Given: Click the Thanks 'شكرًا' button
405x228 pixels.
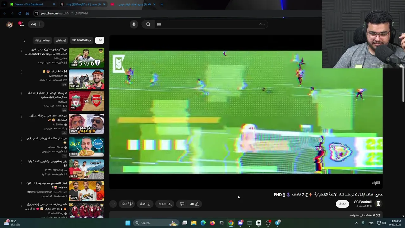Looking at the screenshot, I should pos(127,204).
